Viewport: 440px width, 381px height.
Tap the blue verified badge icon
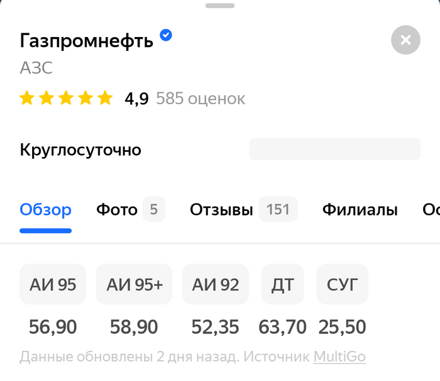click(x=166, y=36)
